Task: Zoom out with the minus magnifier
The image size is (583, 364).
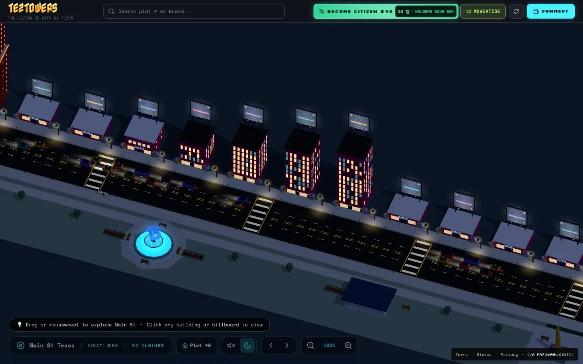Action: 311,345
